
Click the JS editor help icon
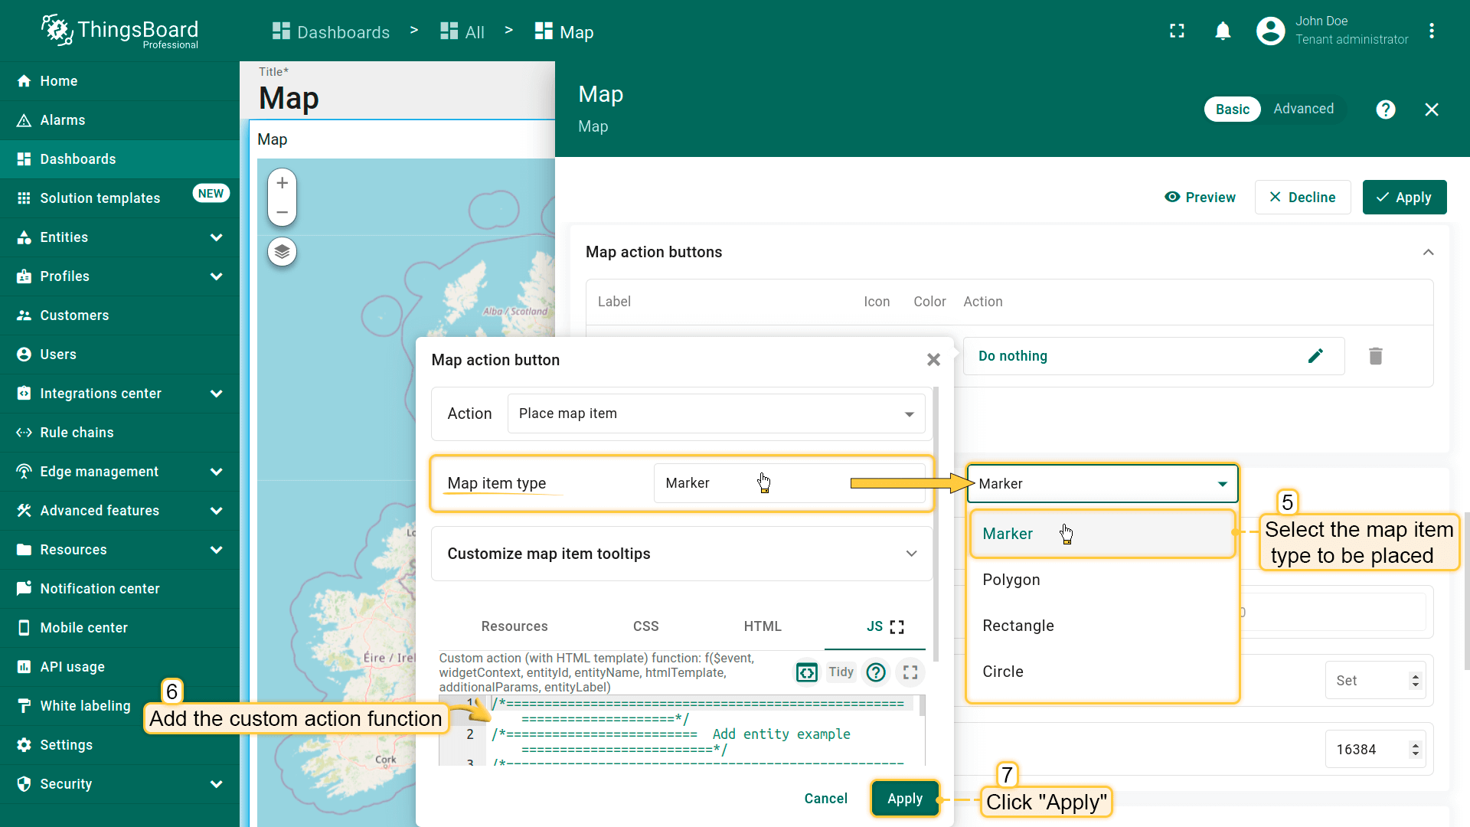(875, 672)
